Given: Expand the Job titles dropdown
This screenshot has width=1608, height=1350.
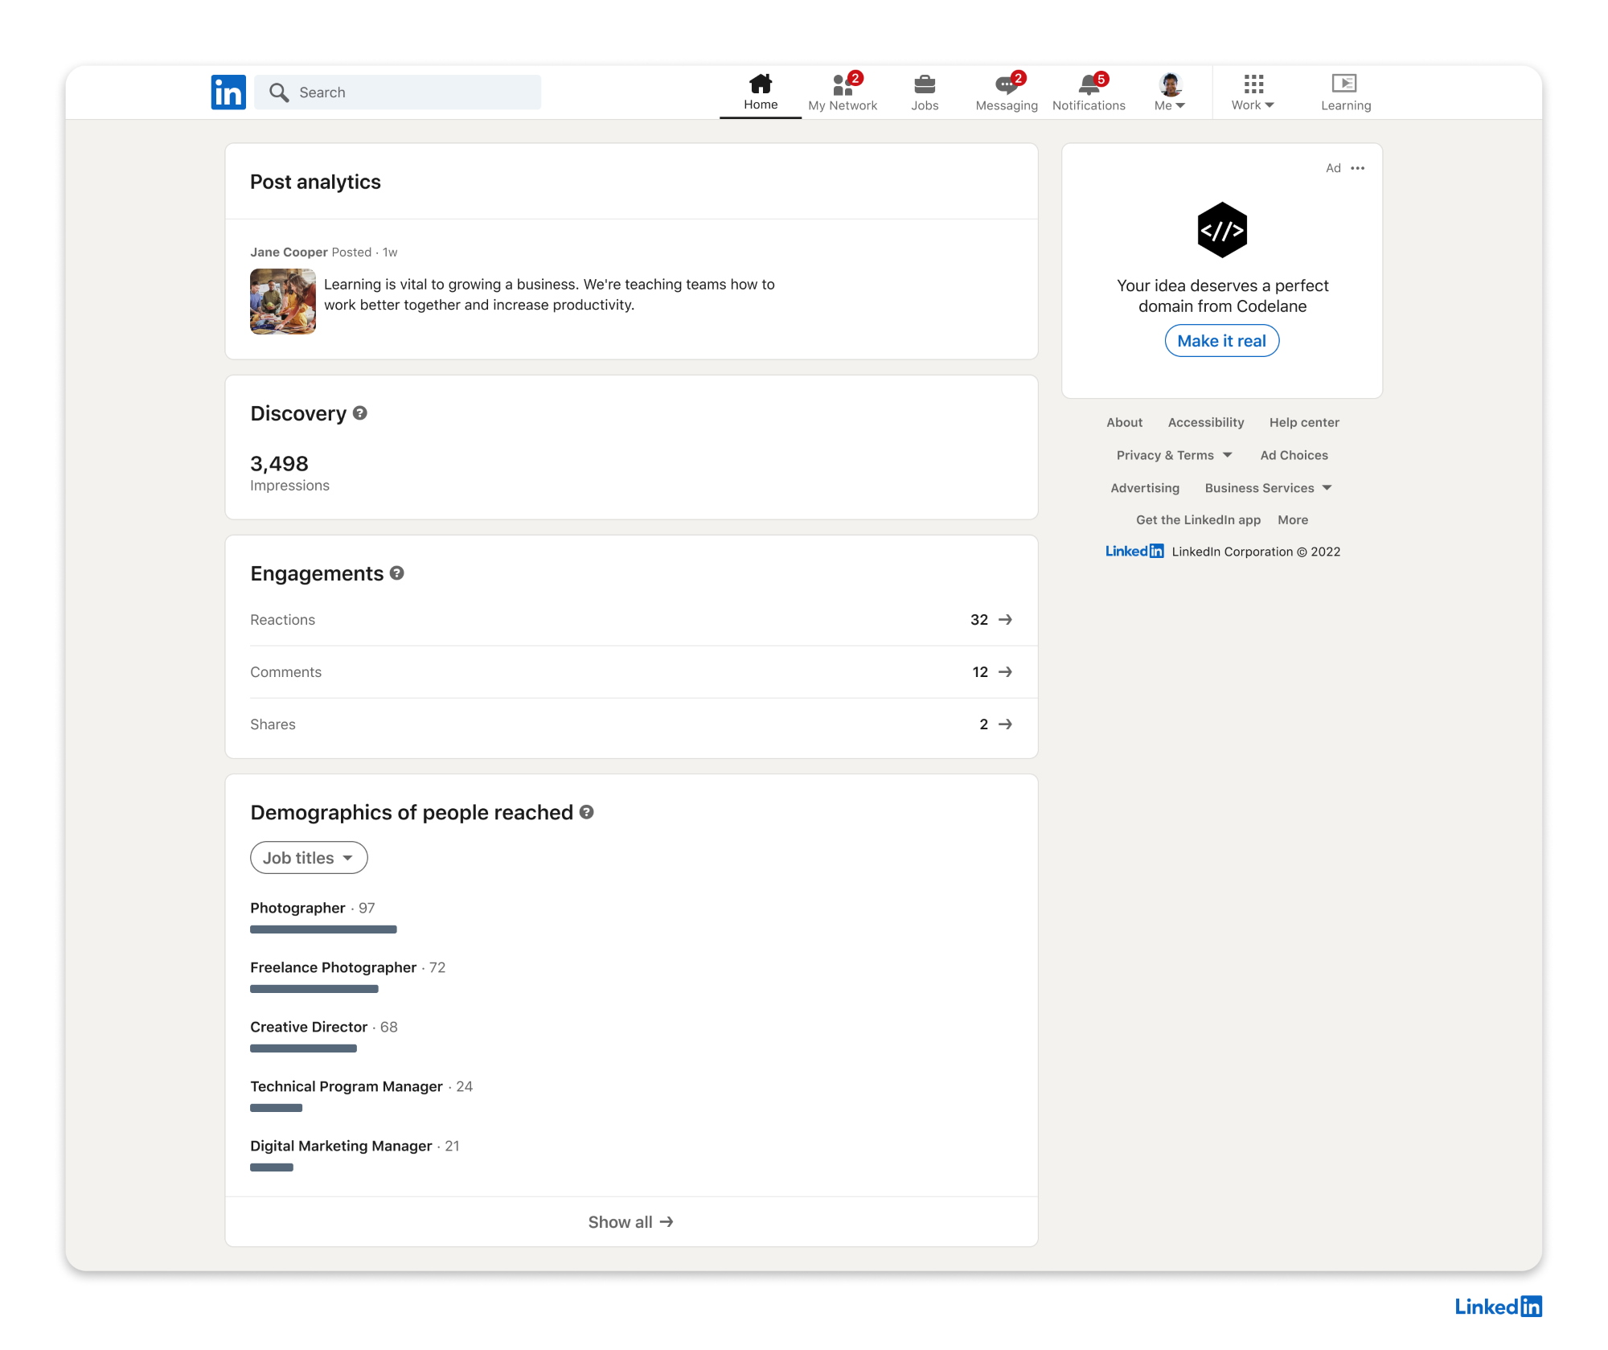Looking at the screenshot, I should coord(309,858).
